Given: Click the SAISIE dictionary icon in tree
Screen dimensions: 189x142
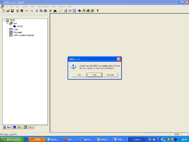Looking at the screenshot, I should click(x=14, y=26).
